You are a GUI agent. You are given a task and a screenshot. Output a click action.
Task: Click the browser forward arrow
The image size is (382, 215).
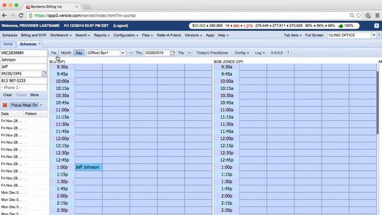tap(13, 16)
